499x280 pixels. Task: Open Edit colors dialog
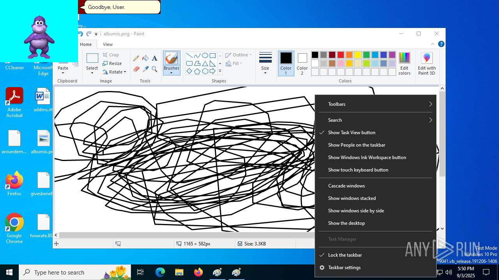(x=404, y=63)
